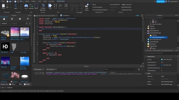Click Format Selection icon
Image resolution: width=179 pixels, height=100 pixels.
coord(43,6)
